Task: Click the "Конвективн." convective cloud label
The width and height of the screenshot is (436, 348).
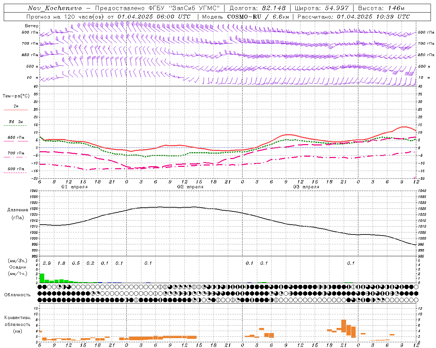Action: click(x=18, y=318)
